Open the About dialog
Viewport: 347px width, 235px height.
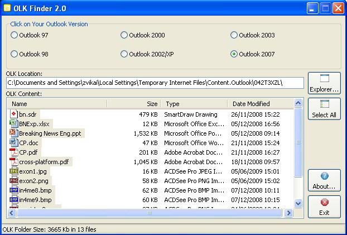click(324, 180)
